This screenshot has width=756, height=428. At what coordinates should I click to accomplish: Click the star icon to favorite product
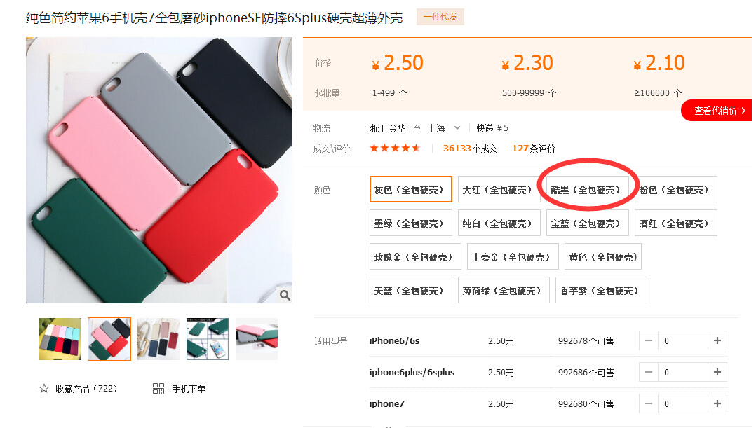(x=44, y=389)
